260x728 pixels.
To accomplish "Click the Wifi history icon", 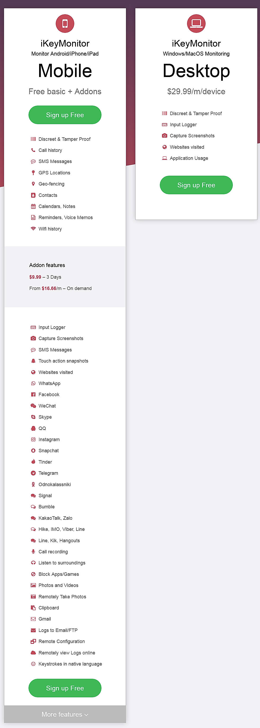I will tap(33, 229).
